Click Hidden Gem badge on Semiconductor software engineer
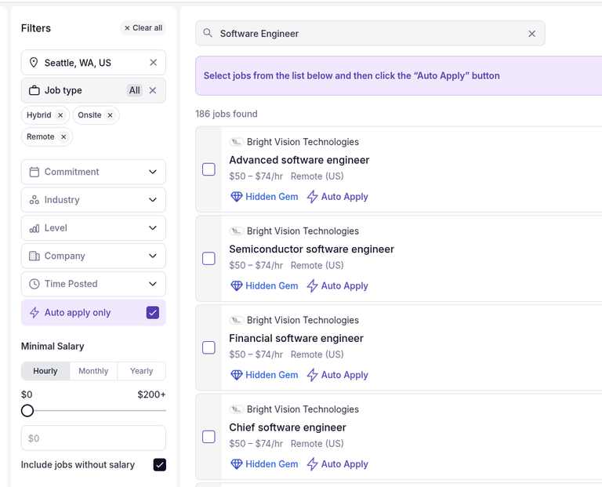 (x=264, y=285)
